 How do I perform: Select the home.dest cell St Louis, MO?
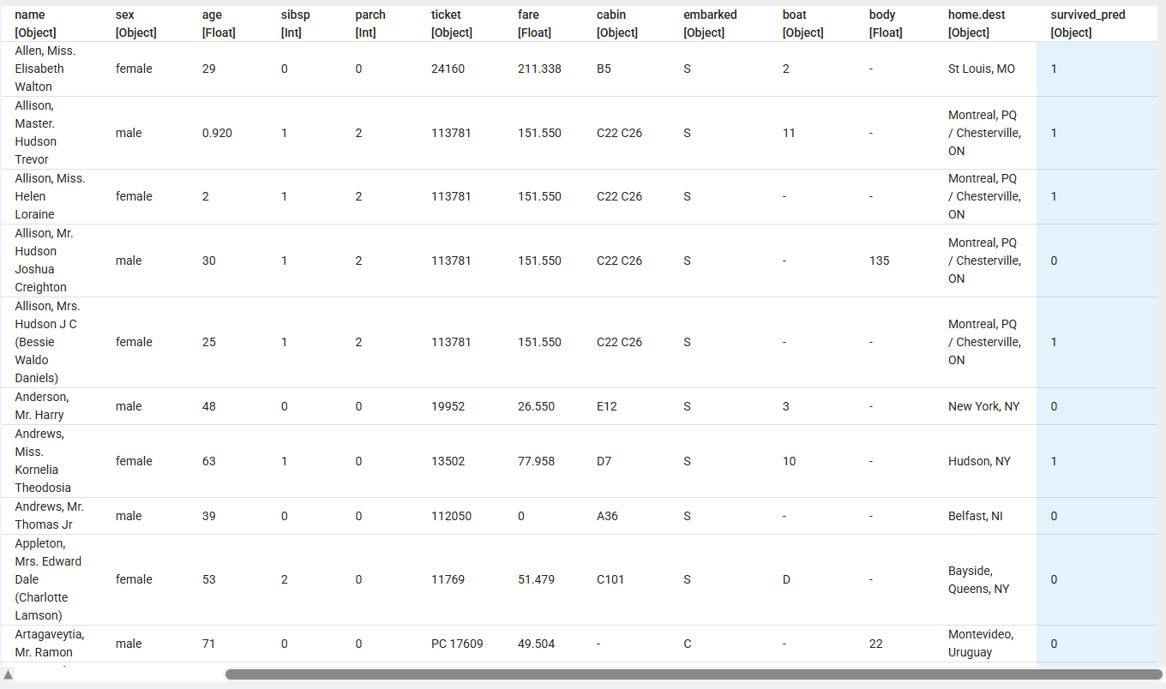tap(981, 69)
